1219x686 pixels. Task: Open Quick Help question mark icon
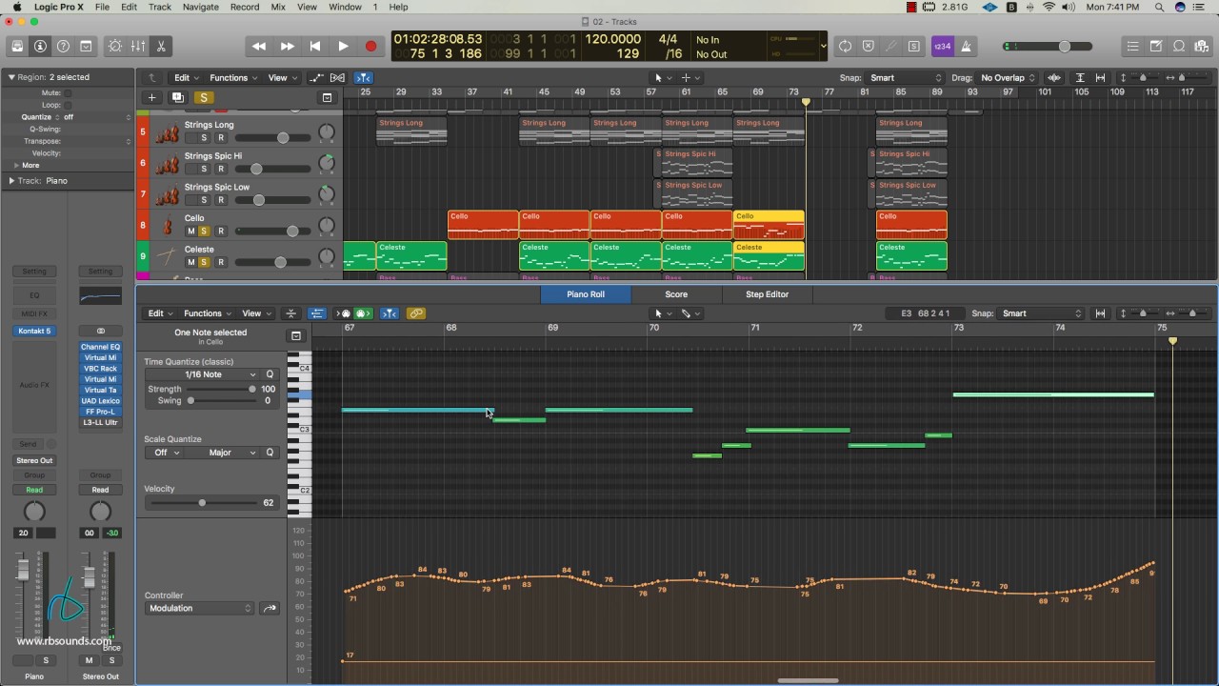point(63,46)
